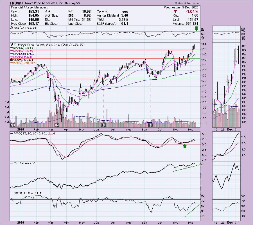Select the Prev Close value 153.17
This screenshot has height=225, width=253.
33,24
